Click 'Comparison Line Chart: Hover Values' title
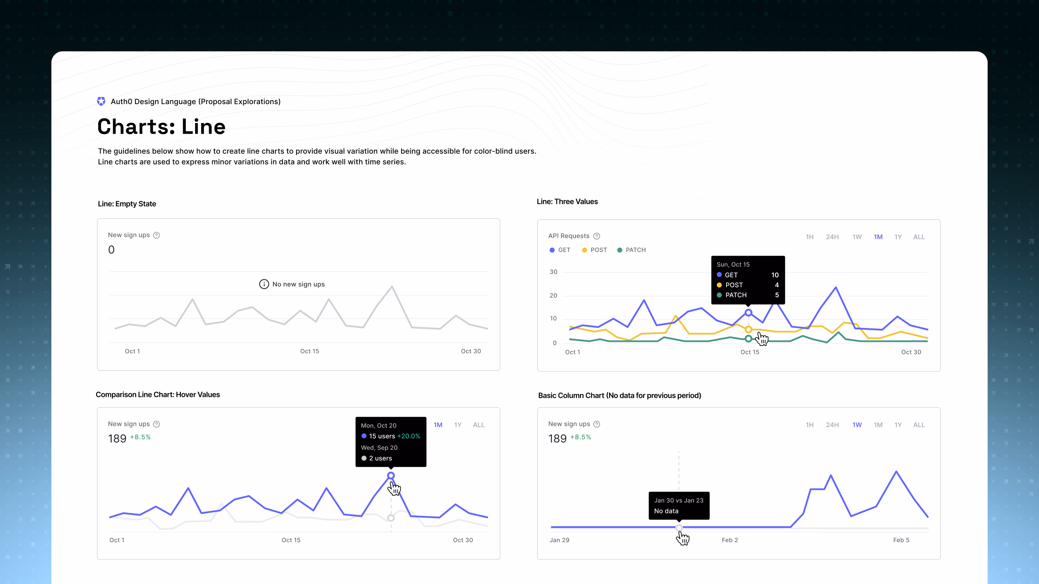This screenshot has height=584, width=1039. (x=158, y=395)
